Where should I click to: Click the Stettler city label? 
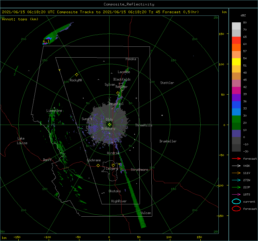coord(167,83)
